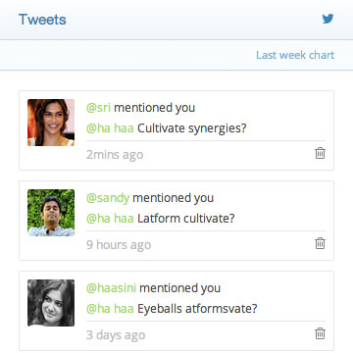The width and height of the screenshot is (353, 353).
Task: Click the 2mins ago timestamp
Action: tap(115, 155)
